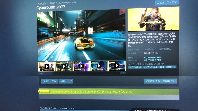Open the コミュニティハブ community hub button
This screenshot has width=198, height=111.
[167, 2]
